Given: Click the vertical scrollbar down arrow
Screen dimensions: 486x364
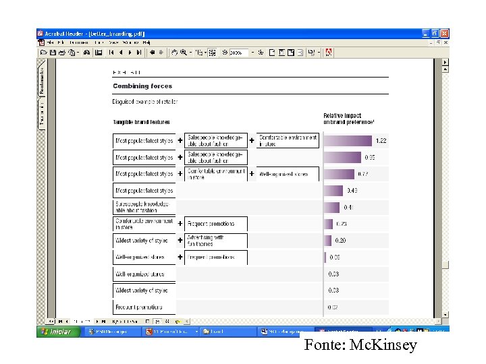Looking at the screenshot, I should (446, 315).
